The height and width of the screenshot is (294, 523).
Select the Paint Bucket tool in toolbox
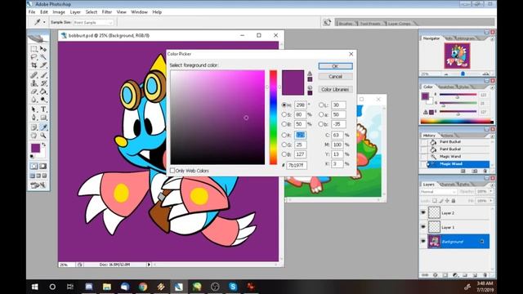point(43,91)
